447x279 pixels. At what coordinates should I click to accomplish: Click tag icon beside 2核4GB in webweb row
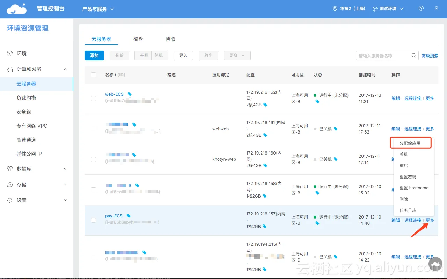click(x=265, y=135)
